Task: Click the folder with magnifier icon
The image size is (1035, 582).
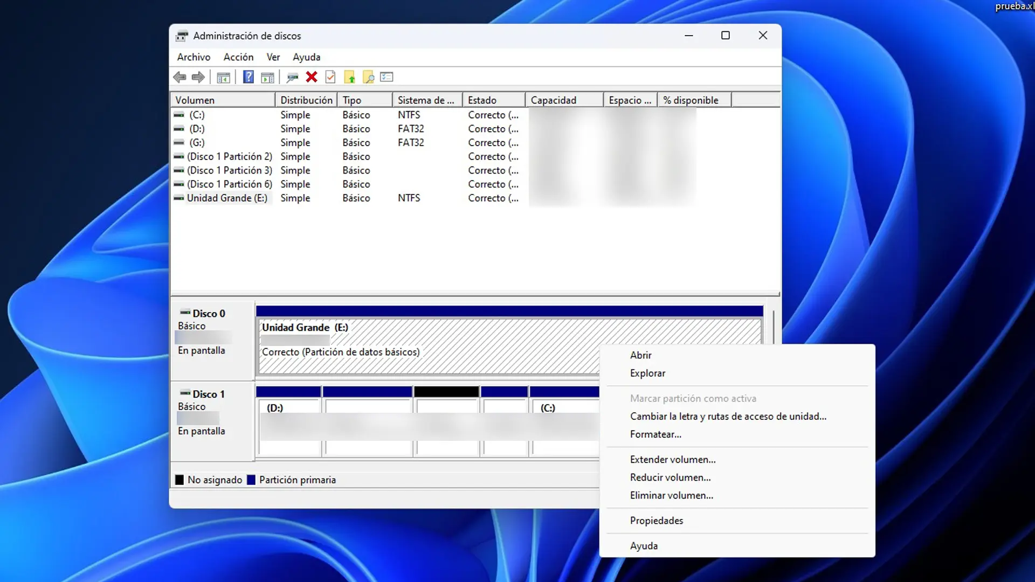Action: [369, 77]
